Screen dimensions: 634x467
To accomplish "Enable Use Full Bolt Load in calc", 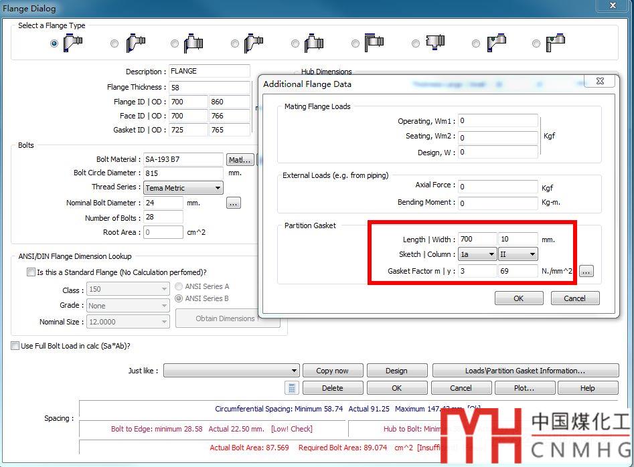I will [15, 346].
